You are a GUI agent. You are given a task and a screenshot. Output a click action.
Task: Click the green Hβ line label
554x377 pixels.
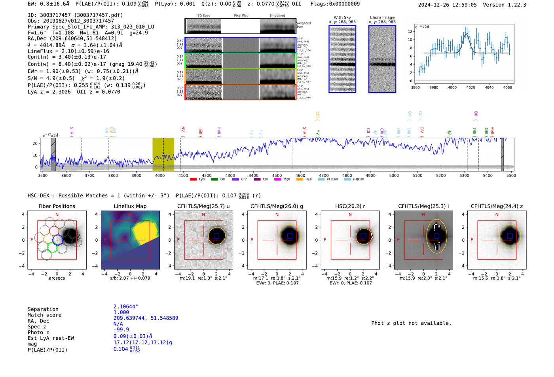pyautogui.click(x=449, y=132)
